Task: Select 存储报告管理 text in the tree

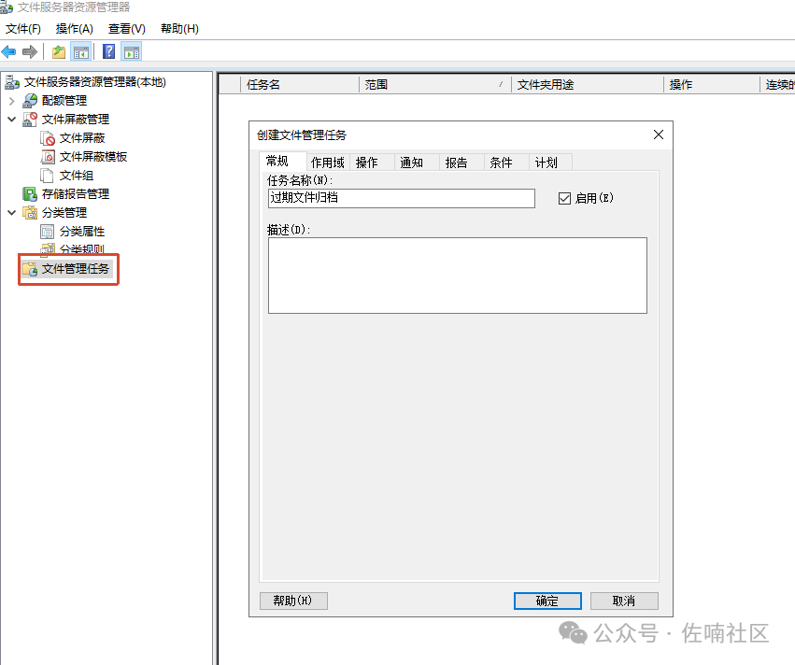Action: pyautogui.click(x=76, y=194)
